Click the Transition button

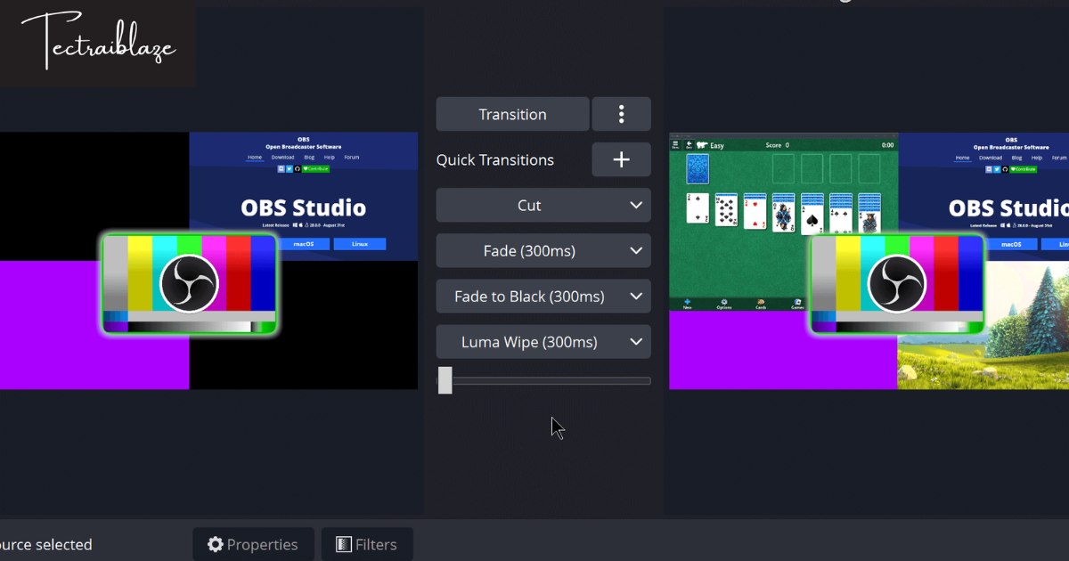[512, 114]
